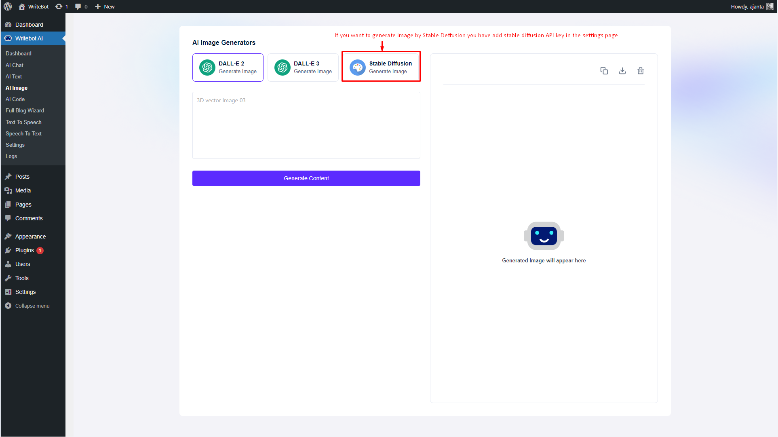Expand the Posts section in sidebar
This screenshot has width=778, height=437.
point(21,176)
